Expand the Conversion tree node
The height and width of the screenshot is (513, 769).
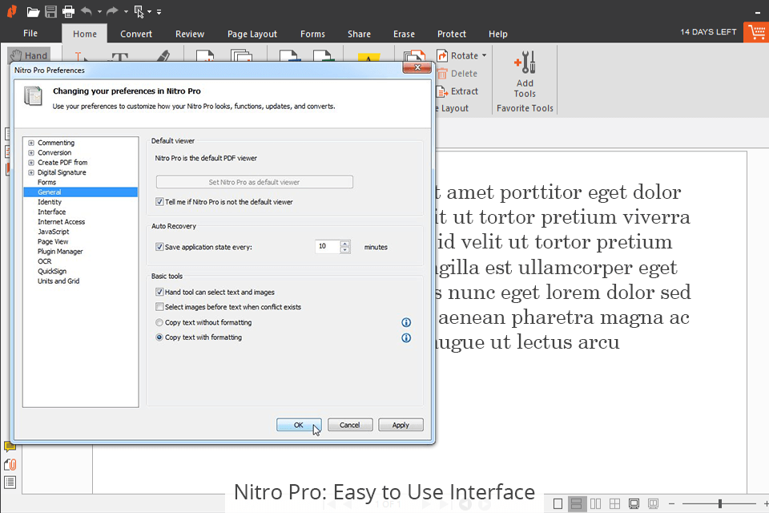[31, 152]
